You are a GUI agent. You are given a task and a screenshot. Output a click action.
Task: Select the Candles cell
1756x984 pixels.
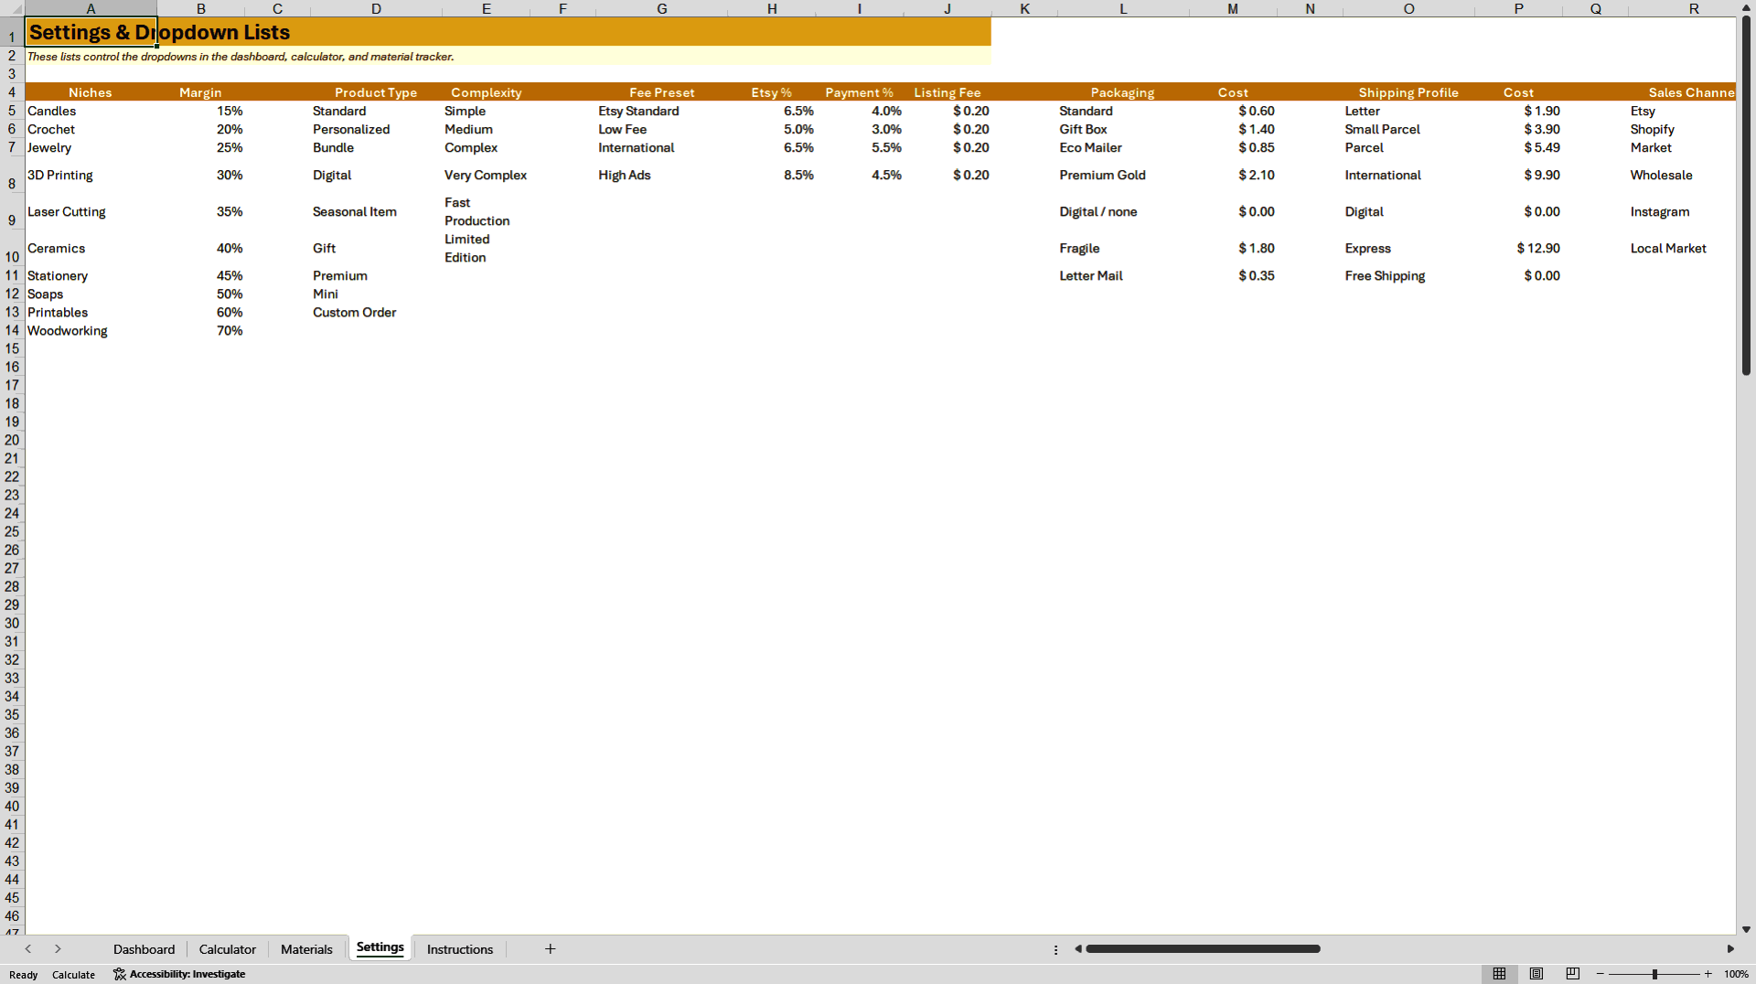coord(91,111)
